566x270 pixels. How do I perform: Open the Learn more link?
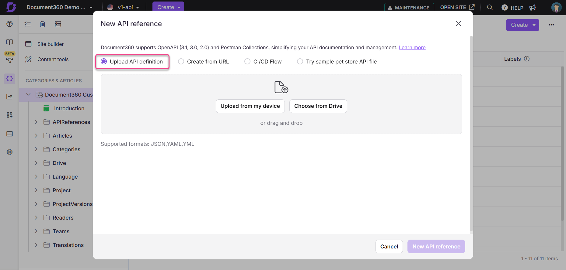point(412,47)
